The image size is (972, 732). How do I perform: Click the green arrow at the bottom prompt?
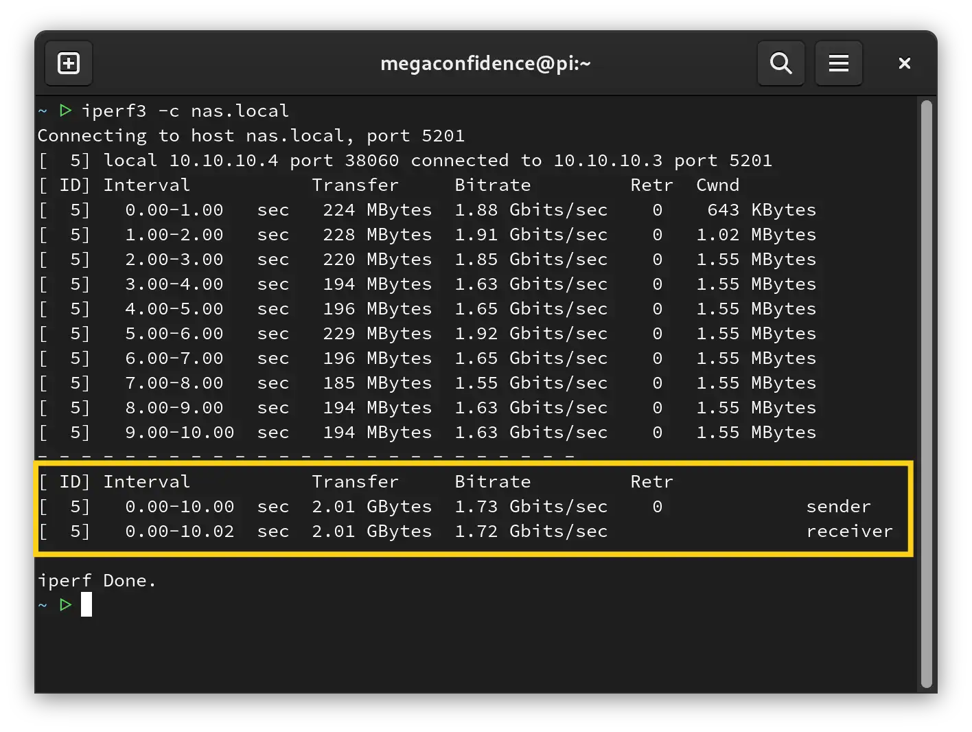point(65,604)
